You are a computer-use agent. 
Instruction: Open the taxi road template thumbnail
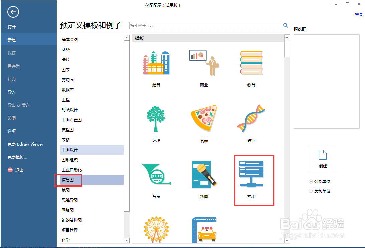204,230
